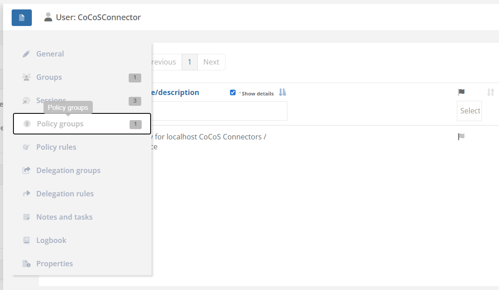Click the Delegation rules arrow icon
The image size is (499, 290).
point(26,194)
